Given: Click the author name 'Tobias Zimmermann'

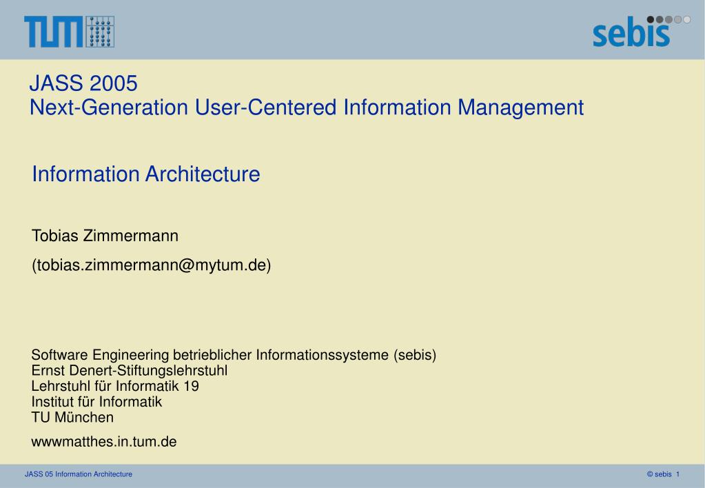Looking at the screenshot, I should pos(105,236).
